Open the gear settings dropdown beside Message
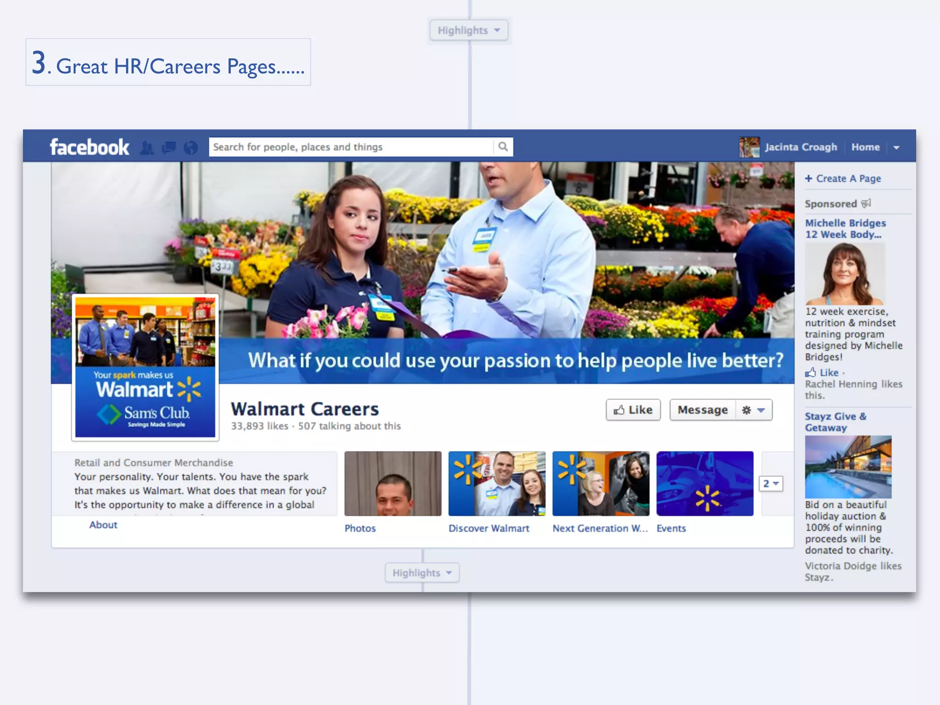 pos(754,410)
